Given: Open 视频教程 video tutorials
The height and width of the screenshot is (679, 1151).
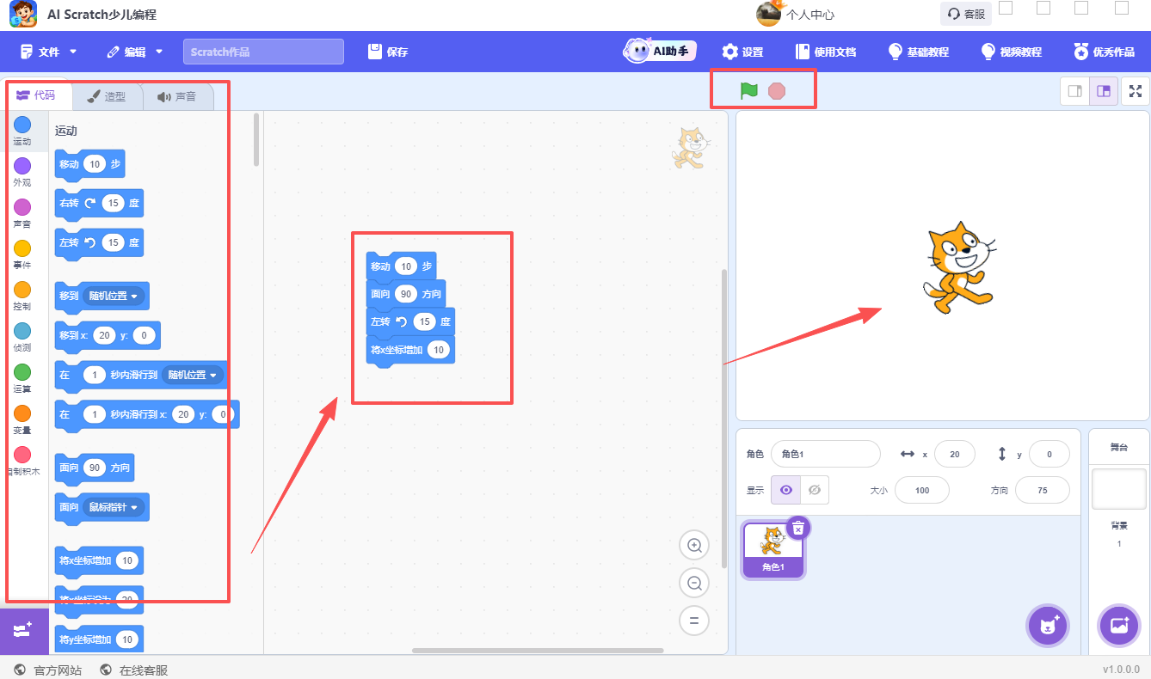Looking at the screenshot, I should pyautogui.click(x=1012, y=52).
